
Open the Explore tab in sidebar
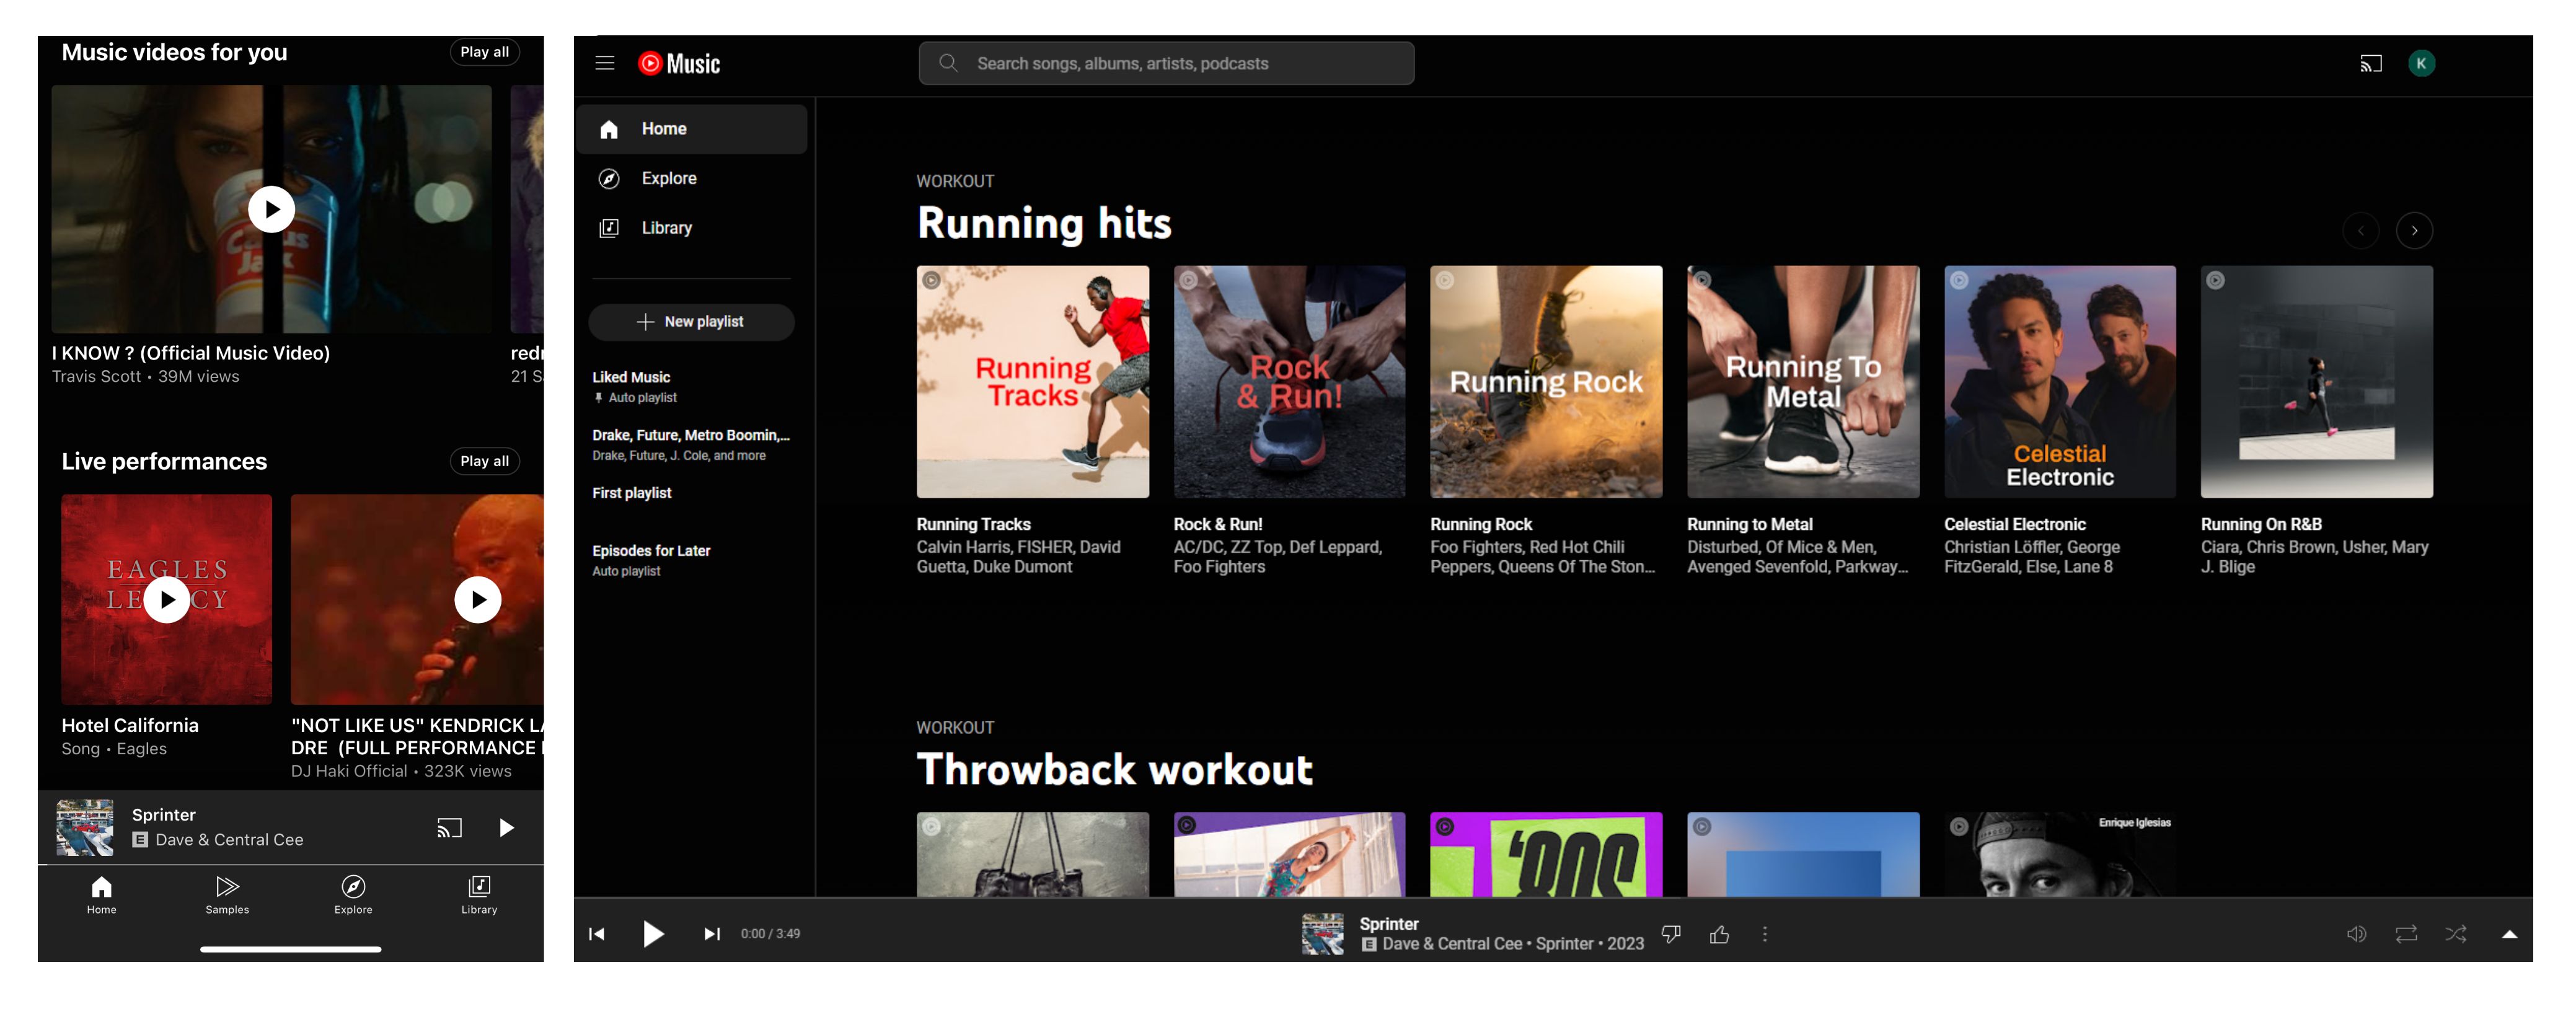(x=669, y=177)
